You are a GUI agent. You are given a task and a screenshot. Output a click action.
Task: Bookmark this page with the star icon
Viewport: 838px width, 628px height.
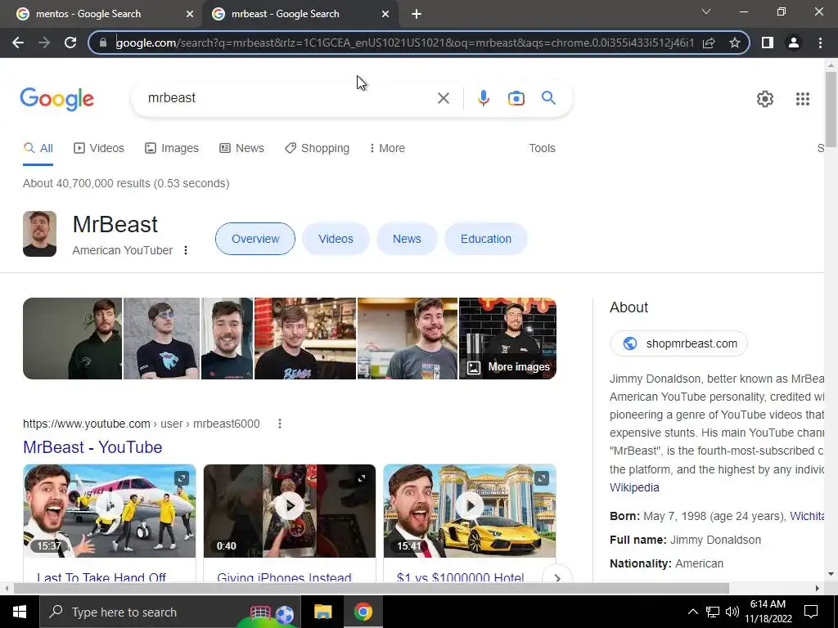(735, 43)
